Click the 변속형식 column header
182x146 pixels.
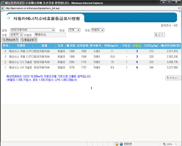pos(96,46)
